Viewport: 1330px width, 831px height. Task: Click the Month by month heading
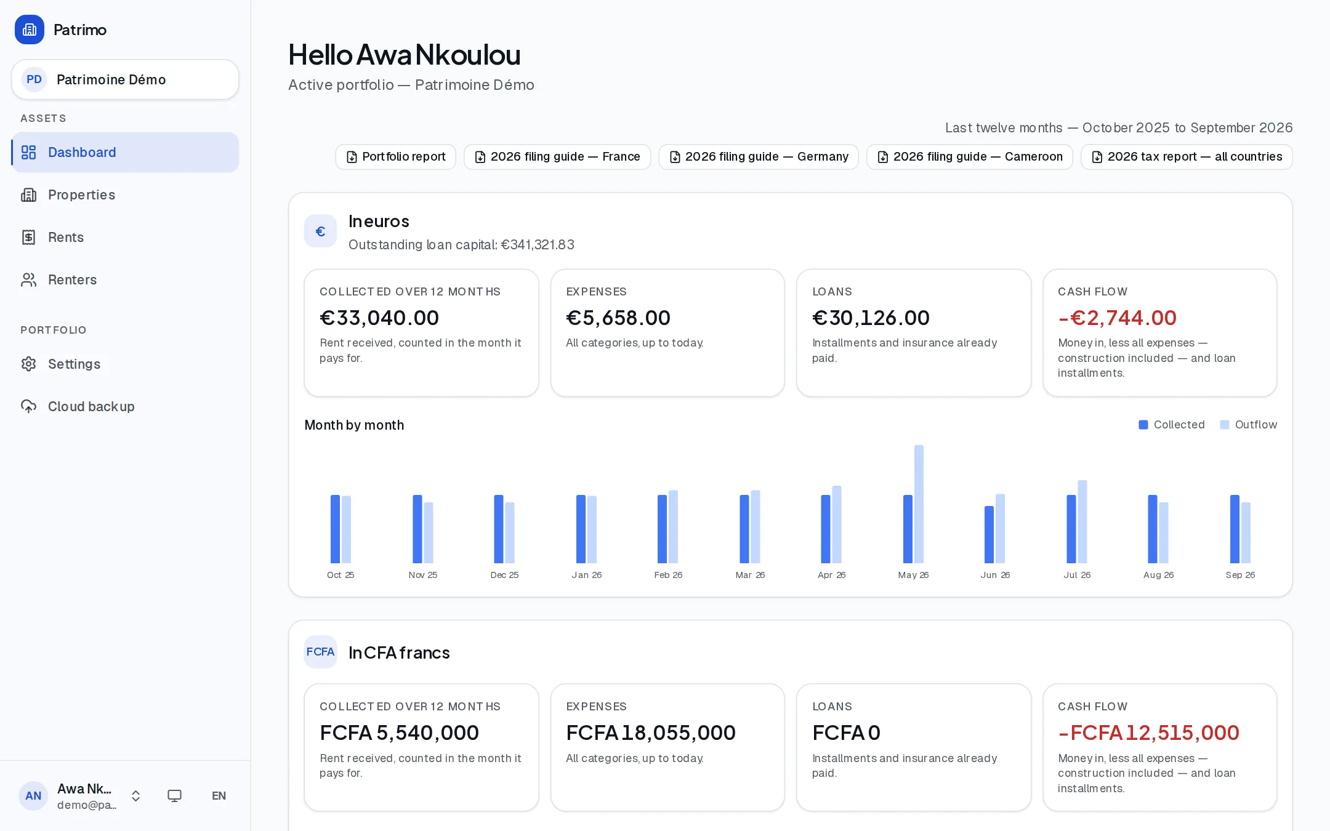click(x=354, y=425)
